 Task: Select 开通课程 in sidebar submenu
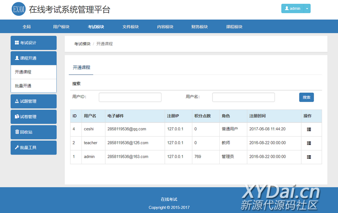(x=33, y=72)
